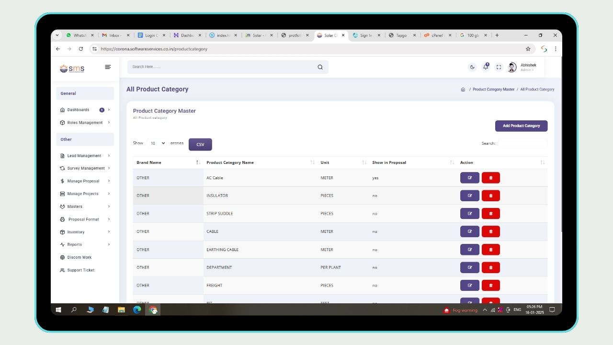
Task: Delete the EARTHING CABLE category
Action: [x=490, y=250]
